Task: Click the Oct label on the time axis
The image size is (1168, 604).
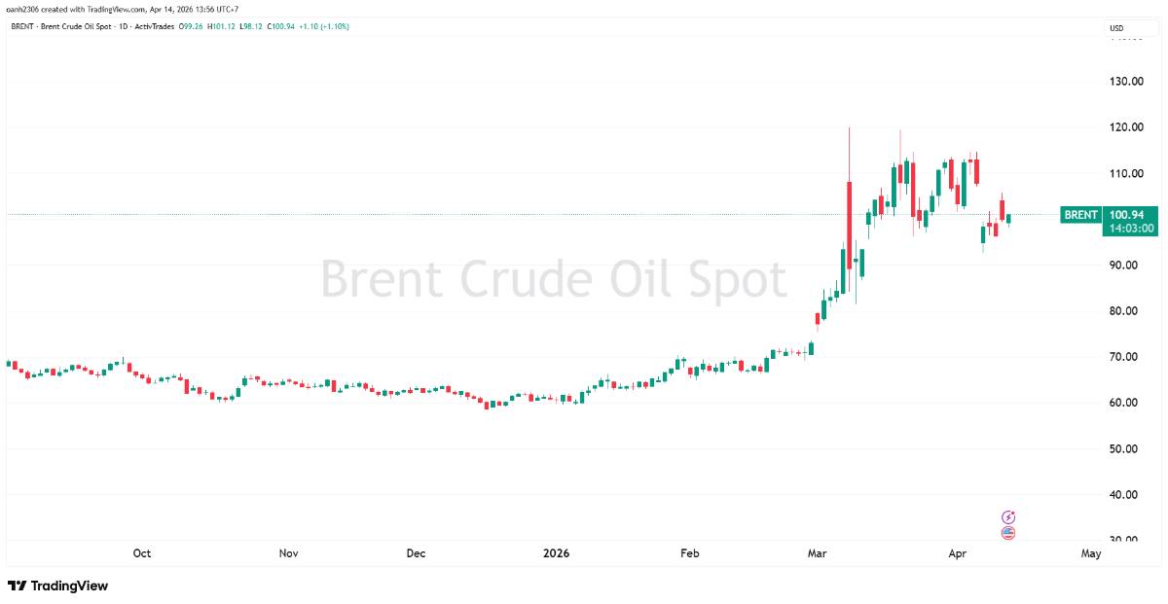Action: click(140, 551)
